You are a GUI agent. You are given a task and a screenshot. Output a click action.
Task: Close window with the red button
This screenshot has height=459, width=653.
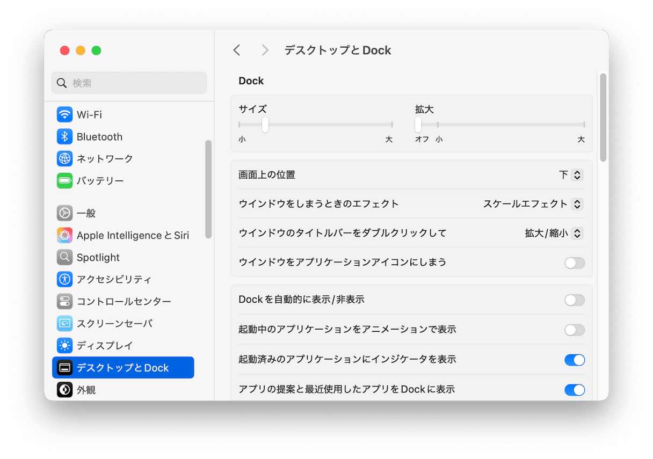[64, 50]
